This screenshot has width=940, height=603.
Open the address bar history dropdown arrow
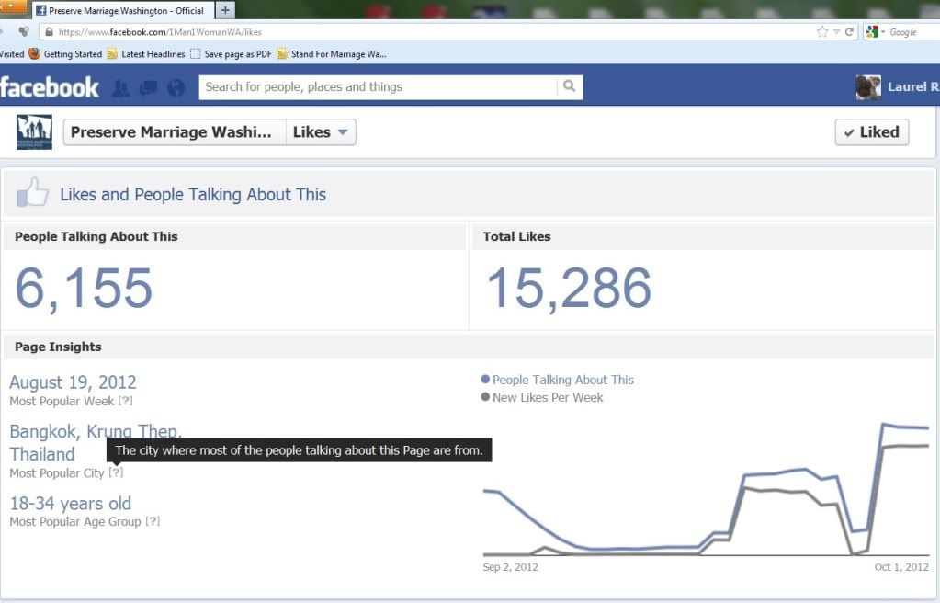836,32
